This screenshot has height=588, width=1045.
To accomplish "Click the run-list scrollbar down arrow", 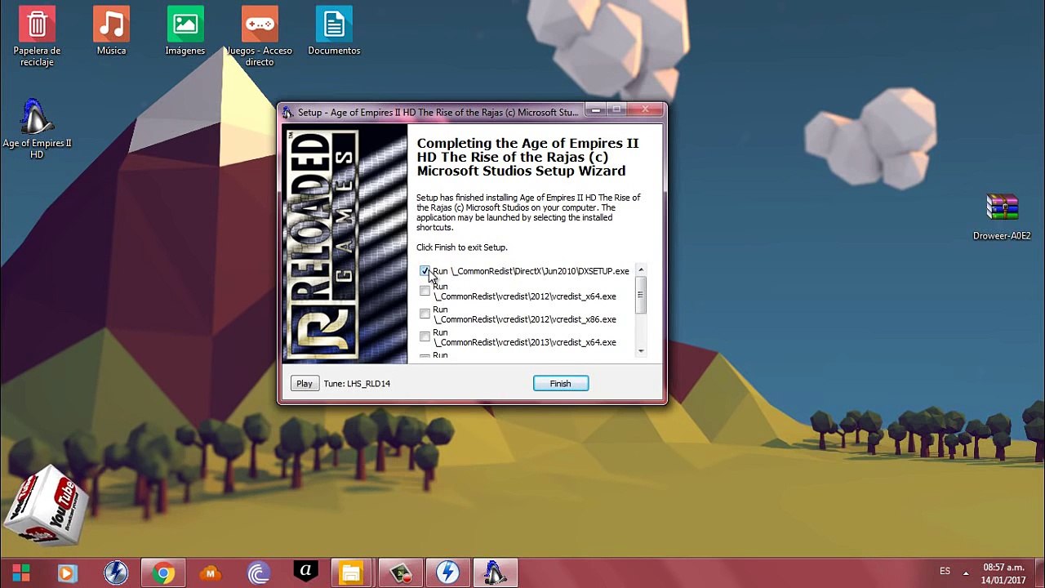I will [x=641, y=351].
